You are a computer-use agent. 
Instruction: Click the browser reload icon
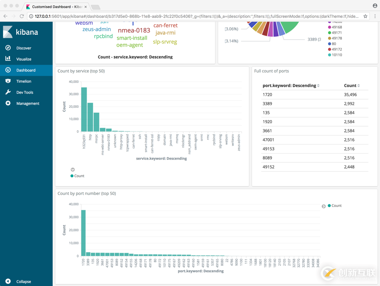22,16
